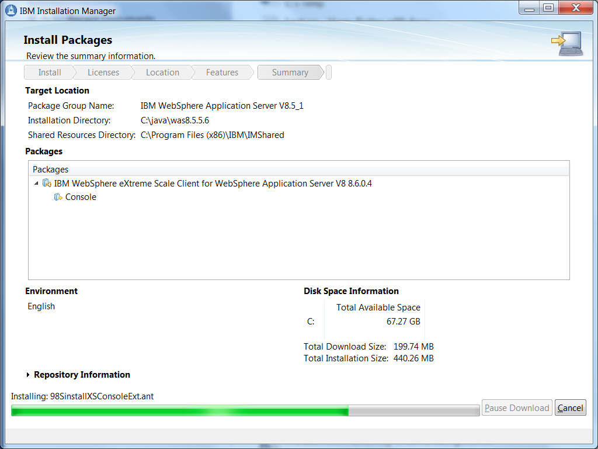Screen dimensions: 598x449
Task: Click the WebSphere eXtreme Scale package icon
Action: (x=47, y=184)
